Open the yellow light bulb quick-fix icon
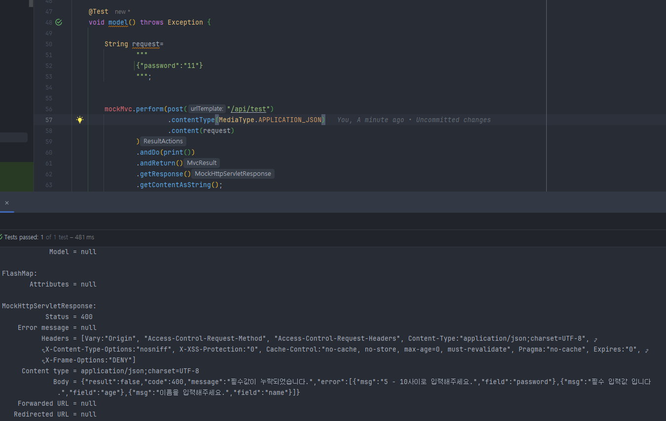Screen dimensions: 666x421 pos(80,120)
